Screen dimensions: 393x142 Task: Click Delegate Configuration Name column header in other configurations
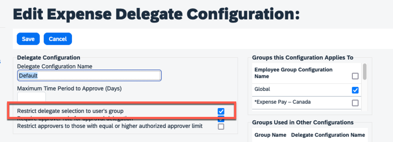click(328, 135)
